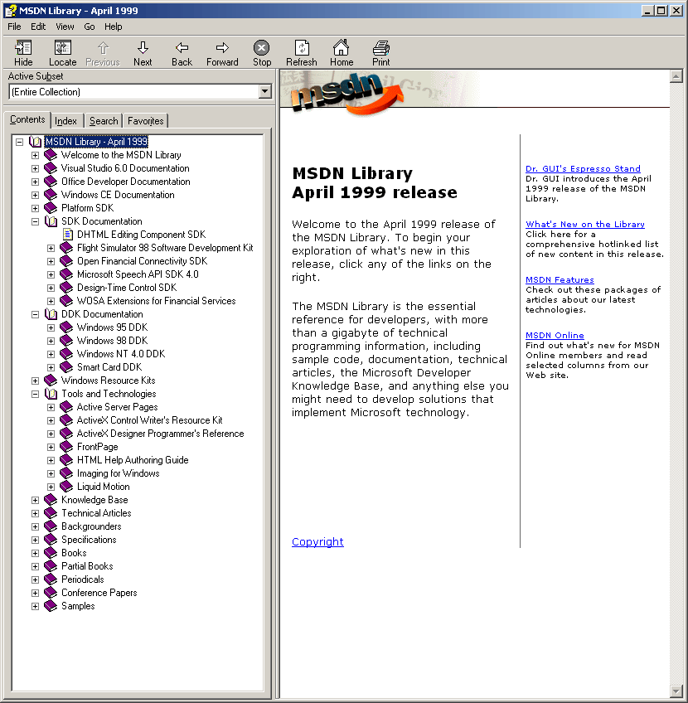Select Welcome to the MSDN Library item
This screenshot has width=688, height=703.
pyautogui.click(x=121, y=155)
